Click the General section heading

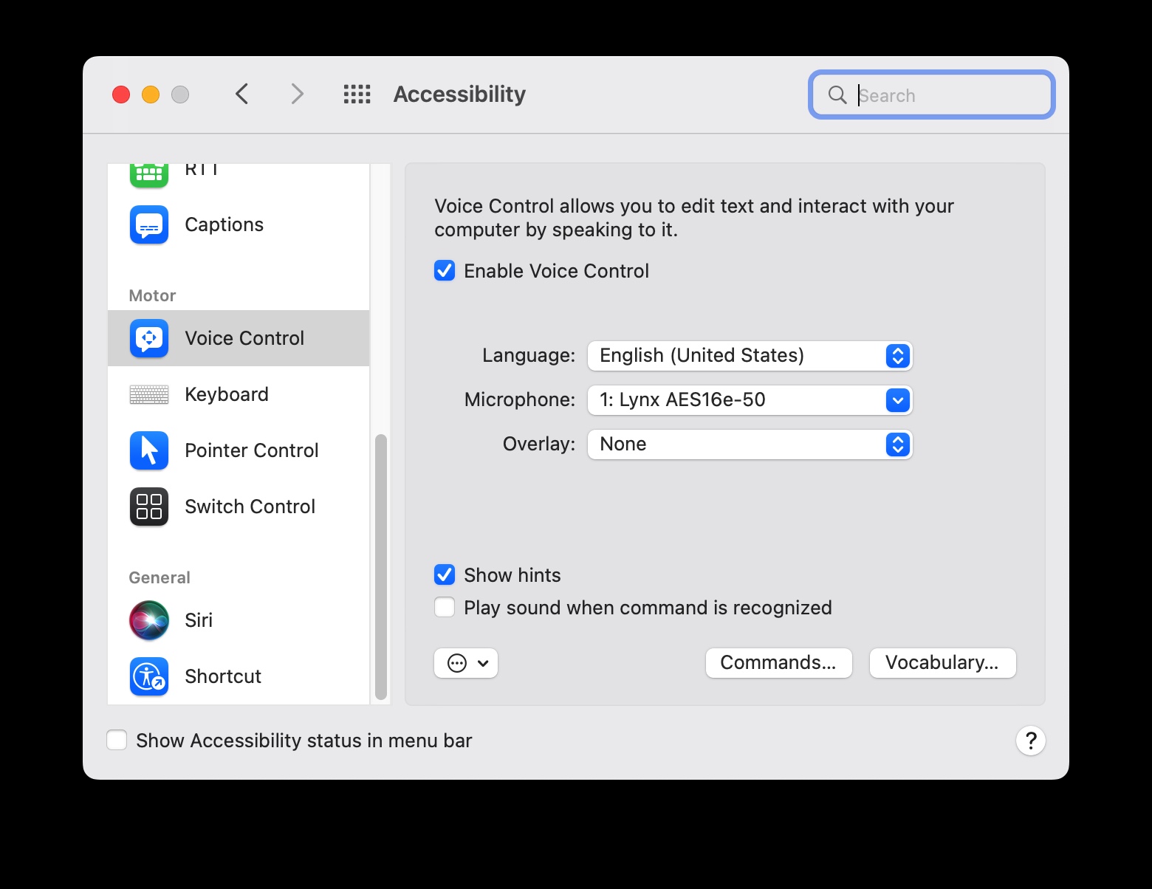point(160,577)
